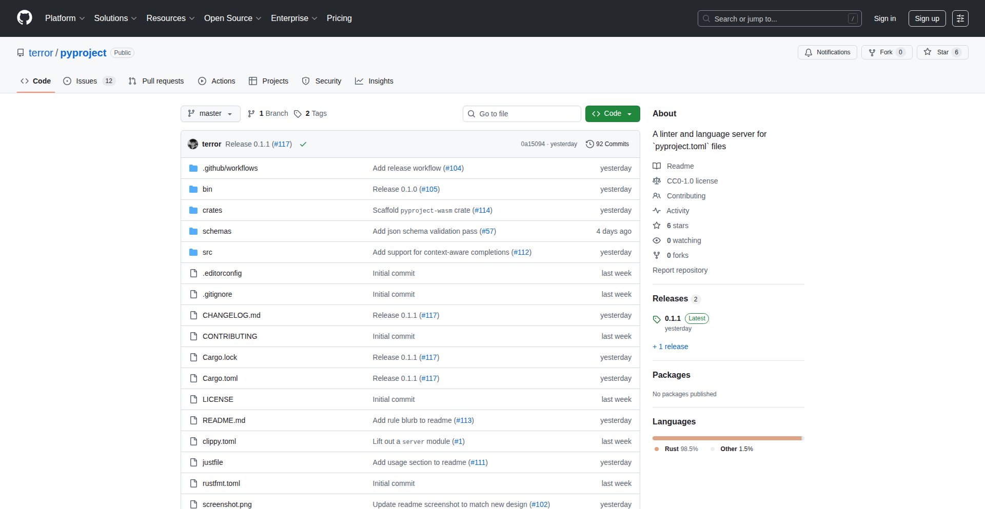Click the Sign up button
Screen dimensions: 985x509
click(x=927, y=18)
